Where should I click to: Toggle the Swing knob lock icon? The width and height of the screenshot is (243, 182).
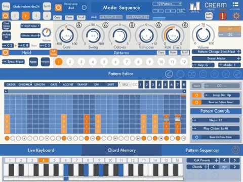(x=105, y=25)
